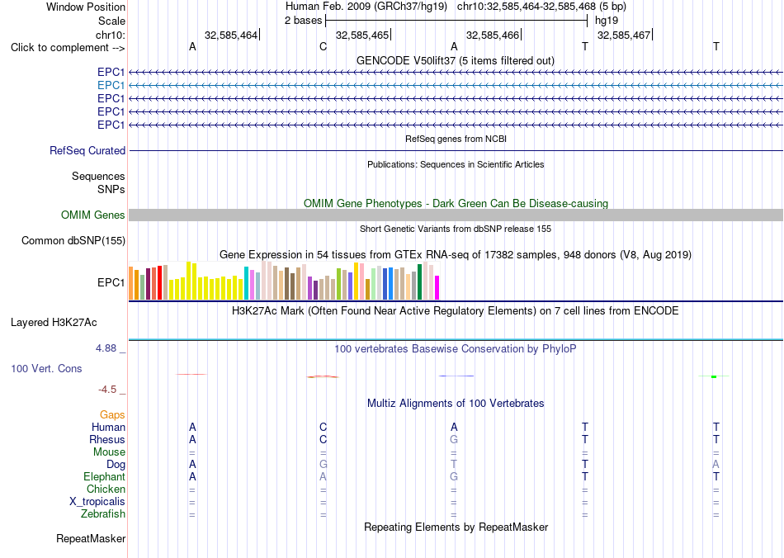Select the Zebrafish species label
Viewport: 784px width, 558px height.
103,513
